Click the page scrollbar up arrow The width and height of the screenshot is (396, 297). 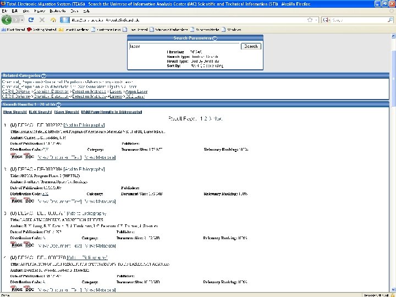pos(393,36)
